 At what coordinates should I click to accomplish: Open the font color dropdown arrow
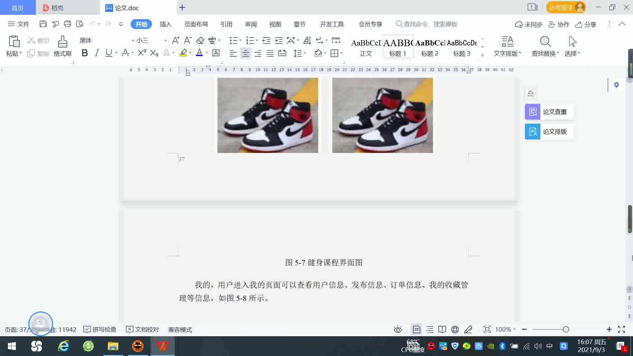point(207,53)
